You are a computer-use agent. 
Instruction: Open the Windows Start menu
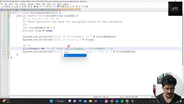point(51,101)
